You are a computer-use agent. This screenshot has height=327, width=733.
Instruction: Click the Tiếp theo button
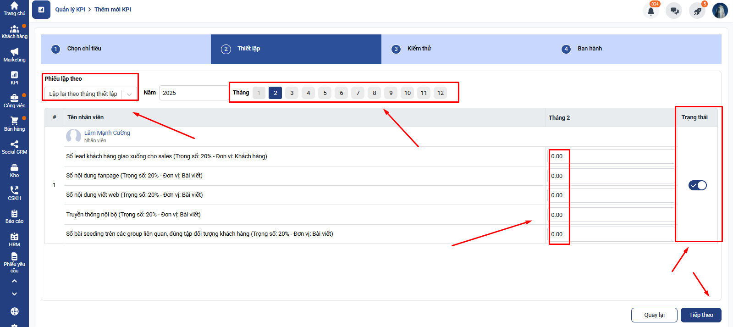point(700,315)
